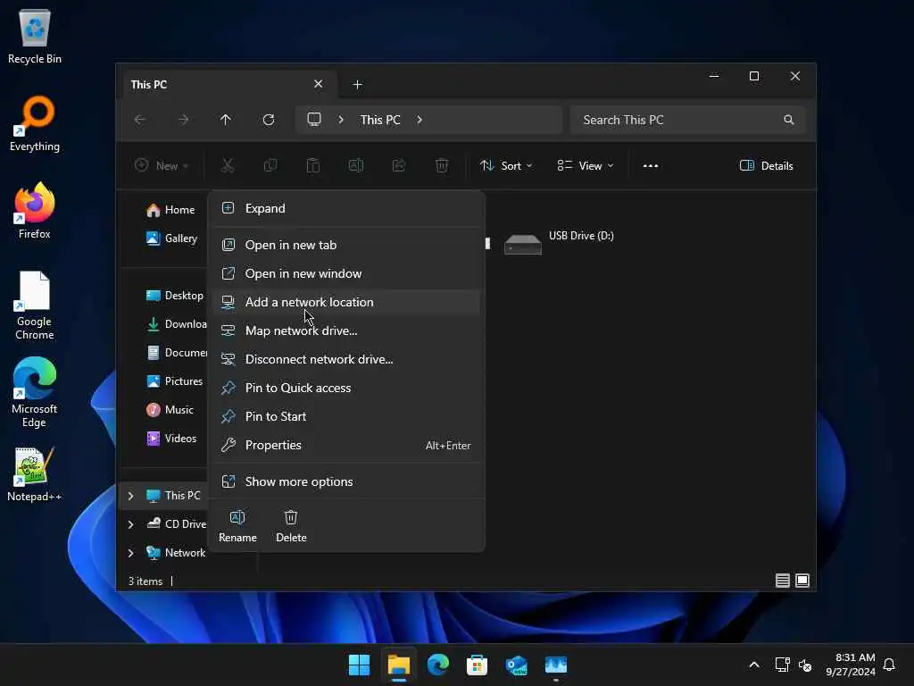Launch the Everything search shortcut
This screenshot has width=914, height=686.
[35, 123]
